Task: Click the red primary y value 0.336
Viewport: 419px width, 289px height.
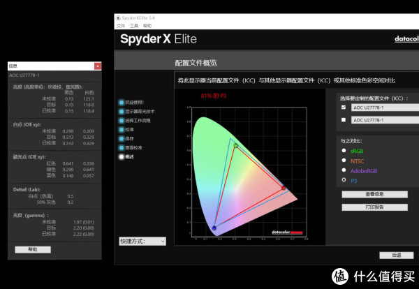Action: tap(89, 163)
